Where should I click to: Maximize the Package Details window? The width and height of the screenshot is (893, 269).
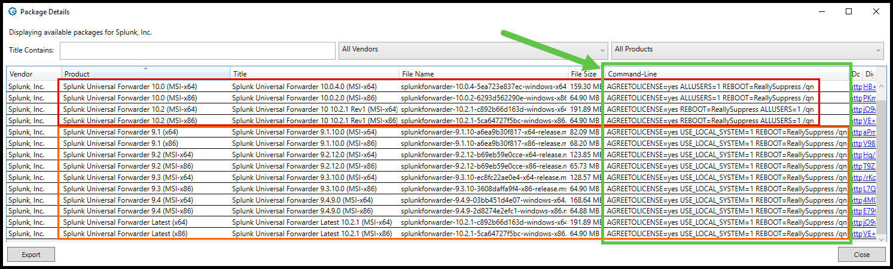(849, 11)
